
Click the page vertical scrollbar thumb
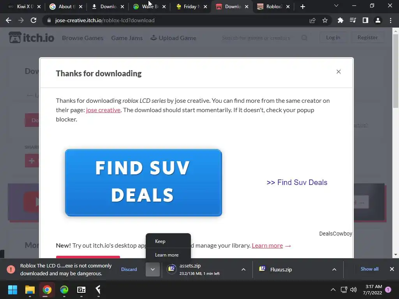pos(395,71)
